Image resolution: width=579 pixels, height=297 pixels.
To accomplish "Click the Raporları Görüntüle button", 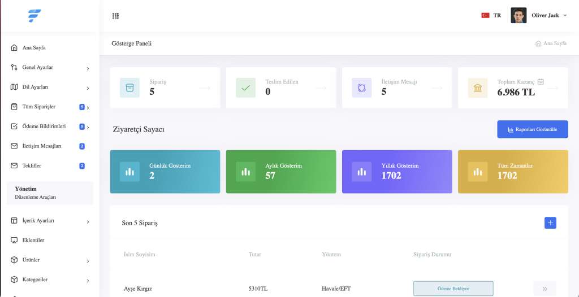I will (x=533, y=129).
